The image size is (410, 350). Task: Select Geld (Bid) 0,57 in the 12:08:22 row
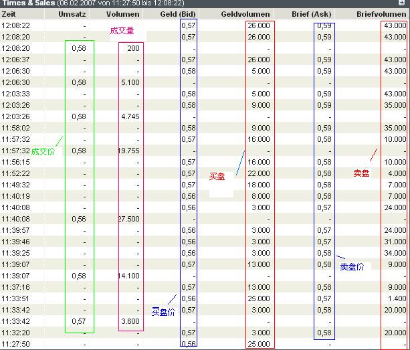(188, 25)
